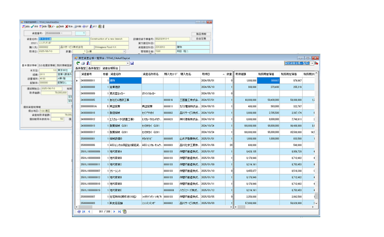384x237 pixels.
Task: Select the 地代家賃A cell
Action: click(x=125, y=152)
